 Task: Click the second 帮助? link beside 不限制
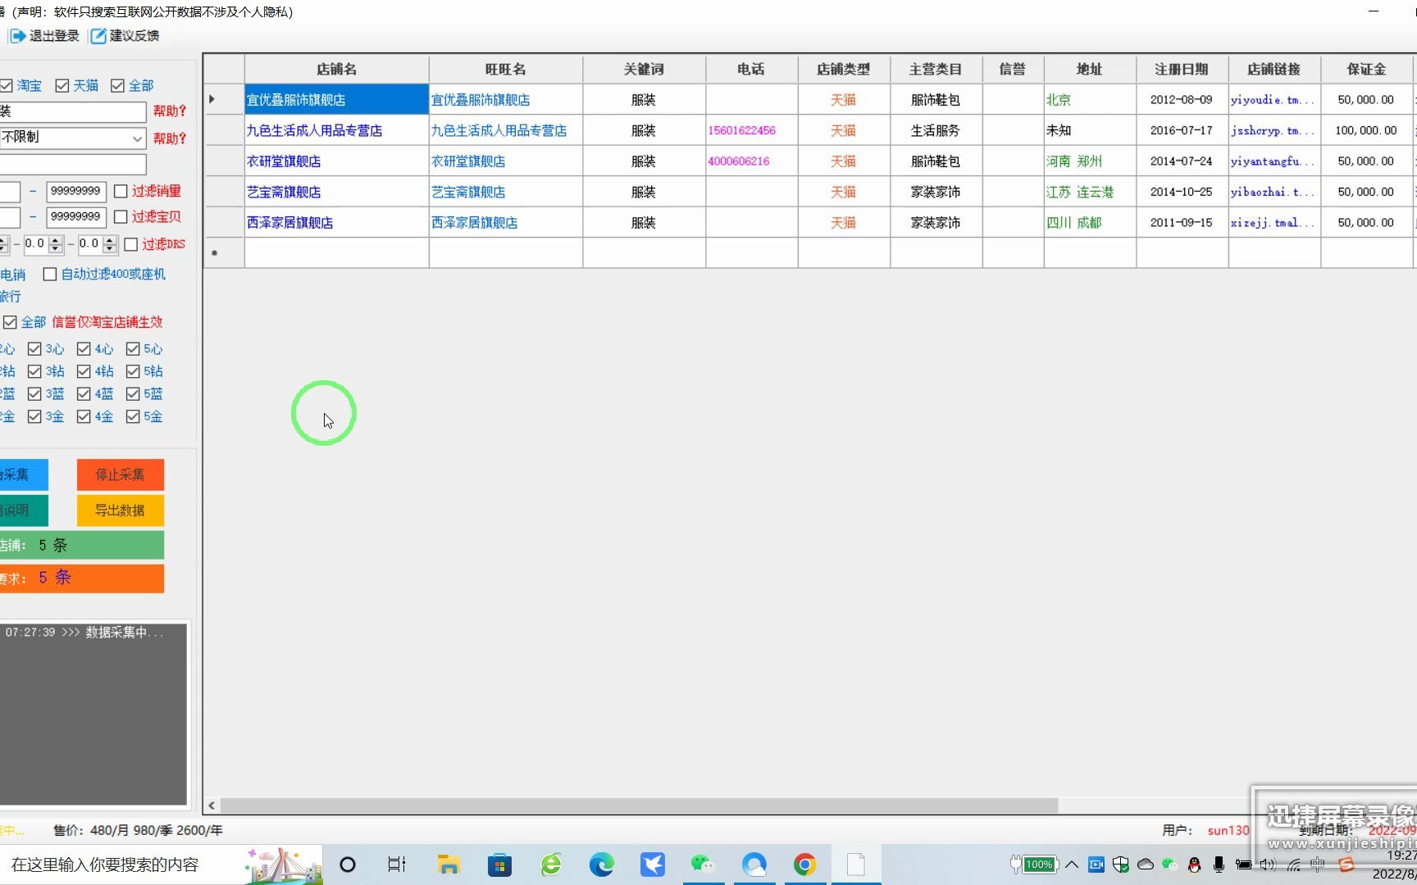coord(170,138)
